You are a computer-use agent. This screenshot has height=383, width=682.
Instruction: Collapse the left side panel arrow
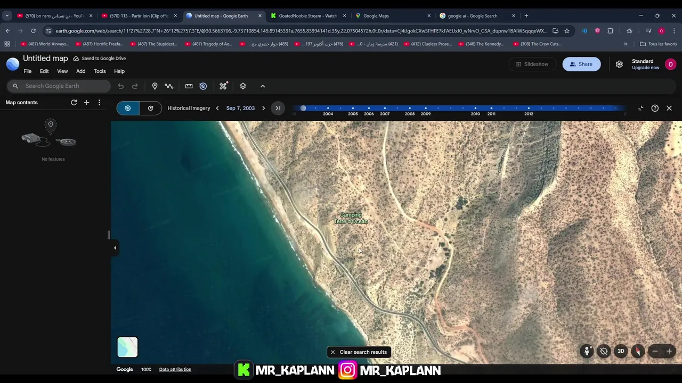point(115,248)
